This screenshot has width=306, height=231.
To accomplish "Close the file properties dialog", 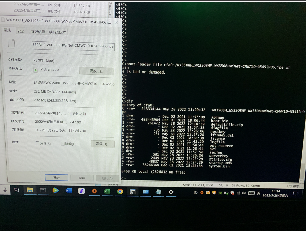I will (x=117, y=22).
